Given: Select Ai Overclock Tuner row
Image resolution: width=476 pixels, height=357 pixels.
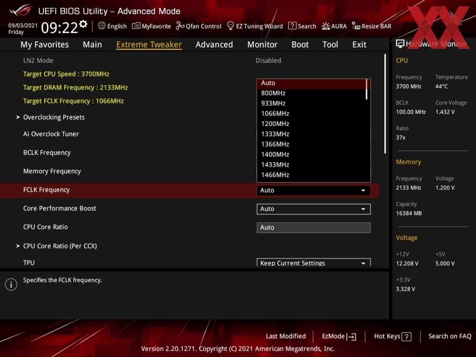Looking at the screenshot, I should 51,134.
